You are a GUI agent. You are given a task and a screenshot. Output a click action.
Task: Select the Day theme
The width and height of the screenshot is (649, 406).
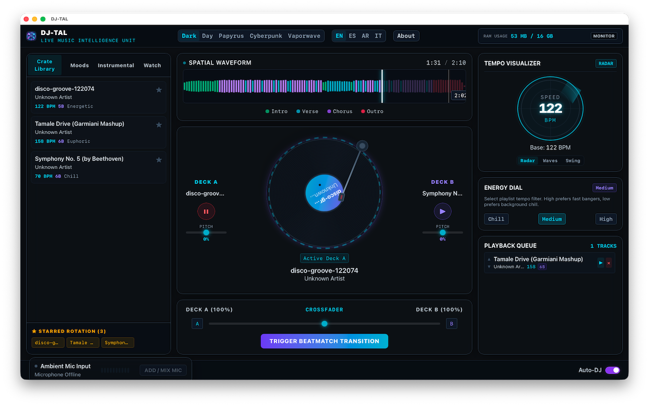click(x=207, y=36)
